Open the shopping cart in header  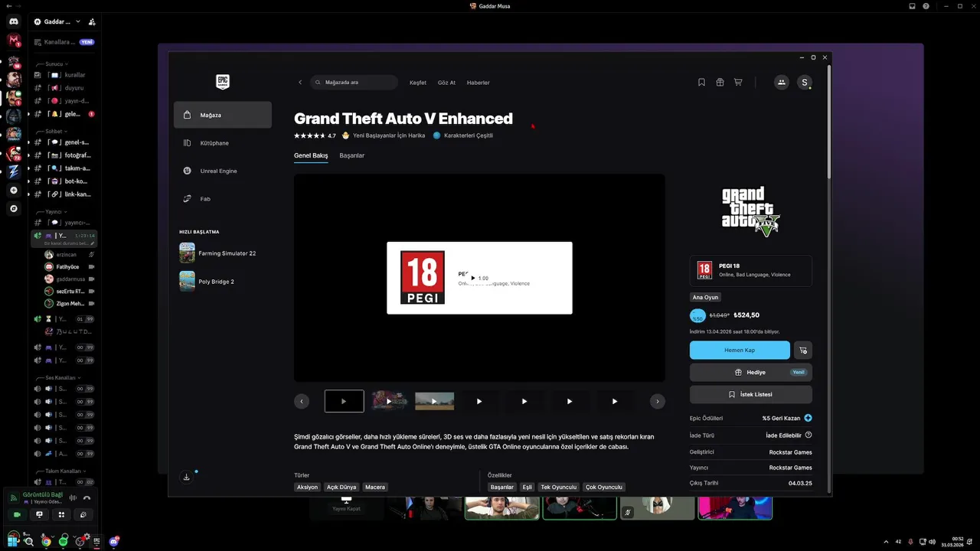coord(738,83)
